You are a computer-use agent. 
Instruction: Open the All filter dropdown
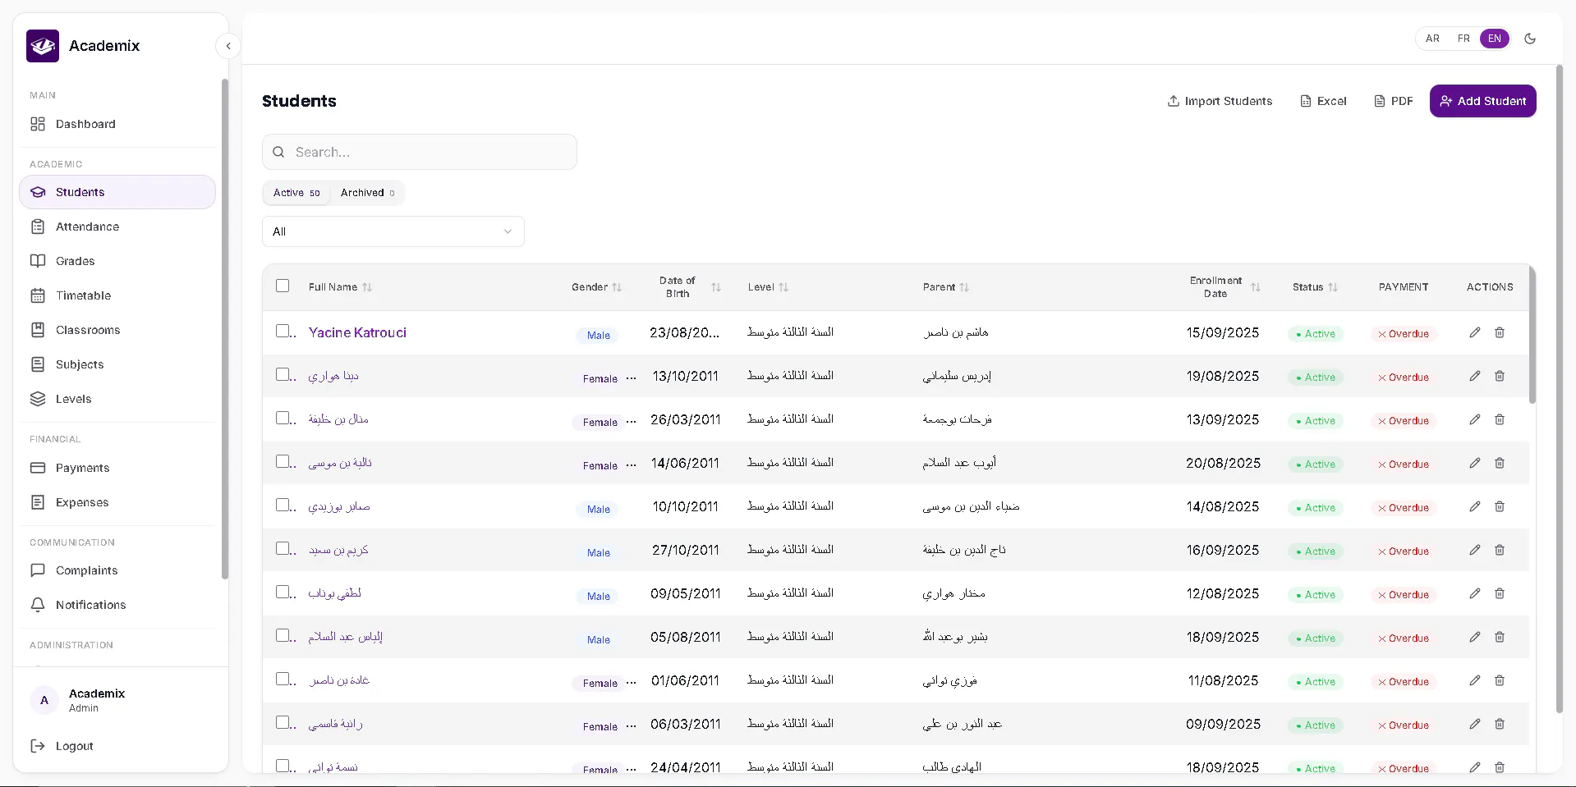click(393, 231)
